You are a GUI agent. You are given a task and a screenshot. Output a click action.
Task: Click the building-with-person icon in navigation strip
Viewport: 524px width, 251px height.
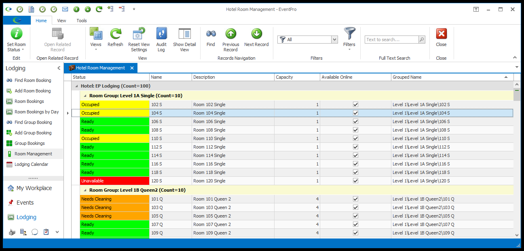coord(23,232)
